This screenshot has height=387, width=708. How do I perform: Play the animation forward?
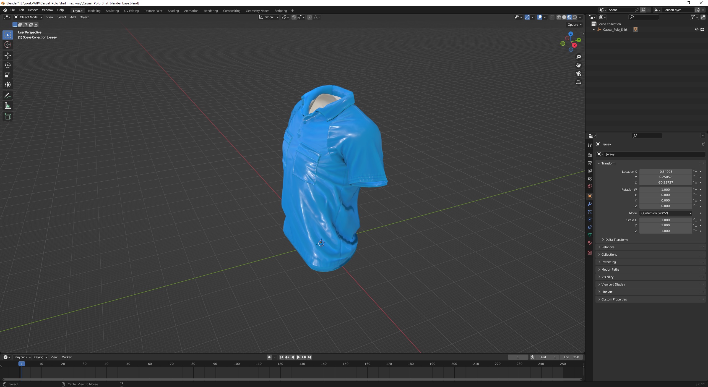pos(298,357)
